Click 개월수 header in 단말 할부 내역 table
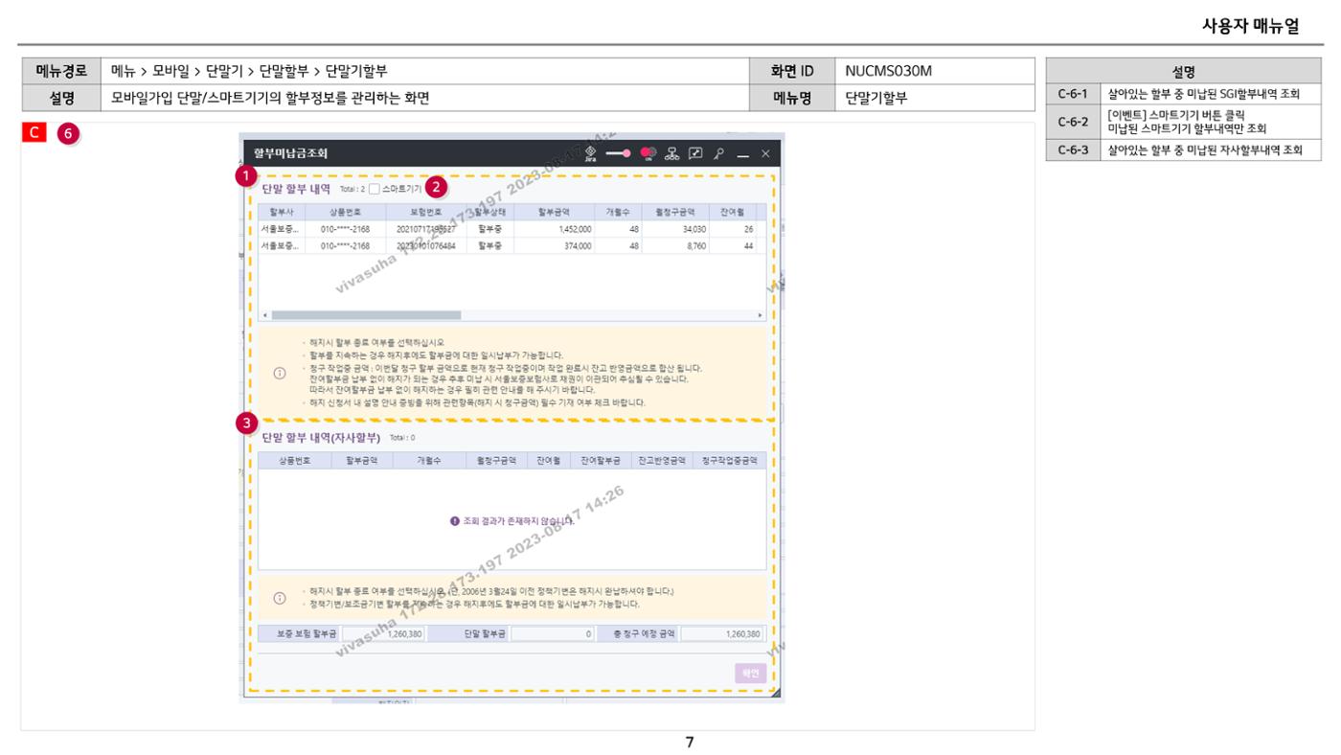This screenshot has height=755, width=1341. coord(618,211)
